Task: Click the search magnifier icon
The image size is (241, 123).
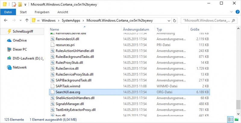Action: (233, 21)
